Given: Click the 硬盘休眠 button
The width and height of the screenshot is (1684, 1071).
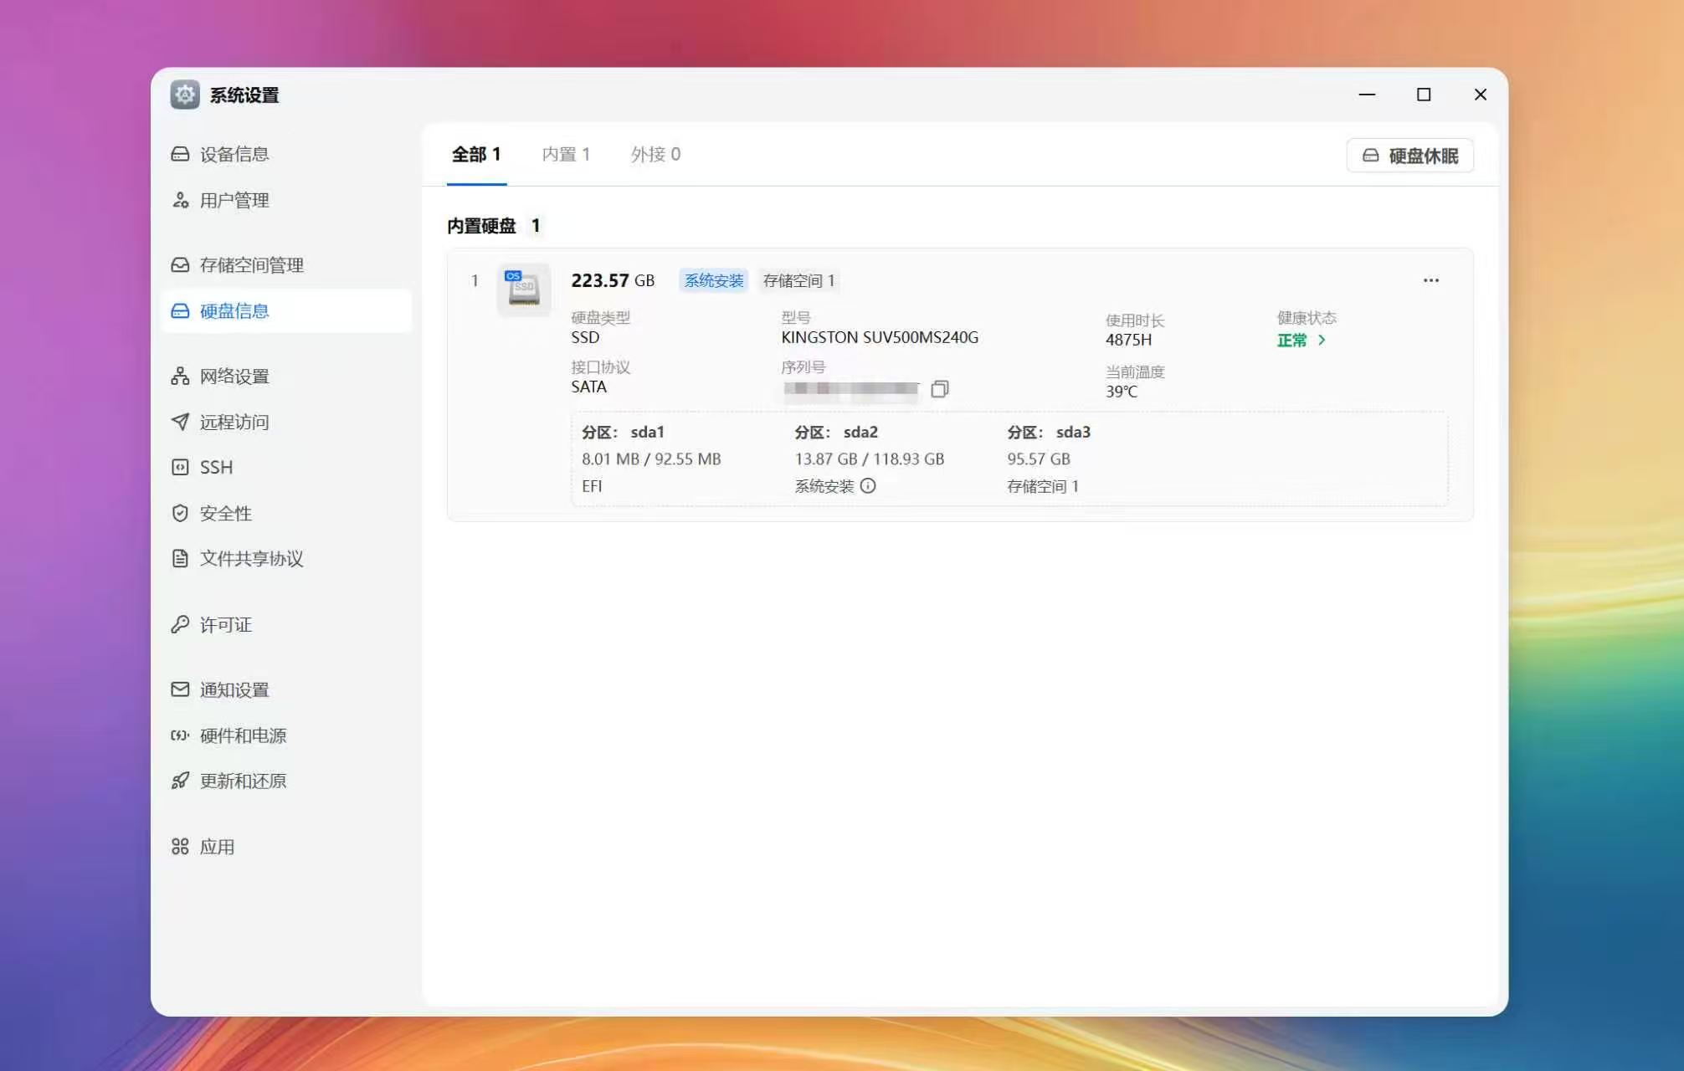Looking at the screenshot, I should tap(1409, 156).
